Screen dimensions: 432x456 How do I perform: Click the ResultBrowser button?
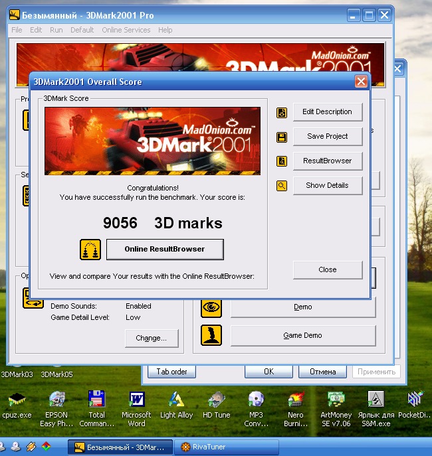click(x=328, y=161)
